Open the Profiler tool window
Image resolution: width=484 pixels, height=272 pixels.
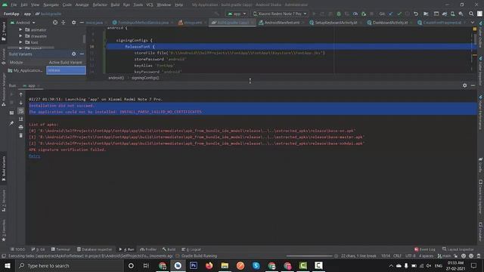[148, 249]
